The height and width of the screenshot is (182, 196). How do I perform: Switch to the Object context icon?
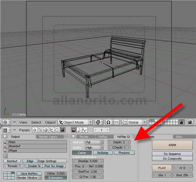pos(51,130)
